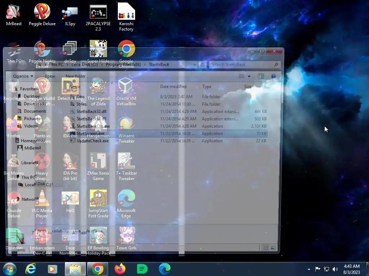Select Documents in Explorer navigation pane
The height and width of the screenshot is (276, 369).
32,111
